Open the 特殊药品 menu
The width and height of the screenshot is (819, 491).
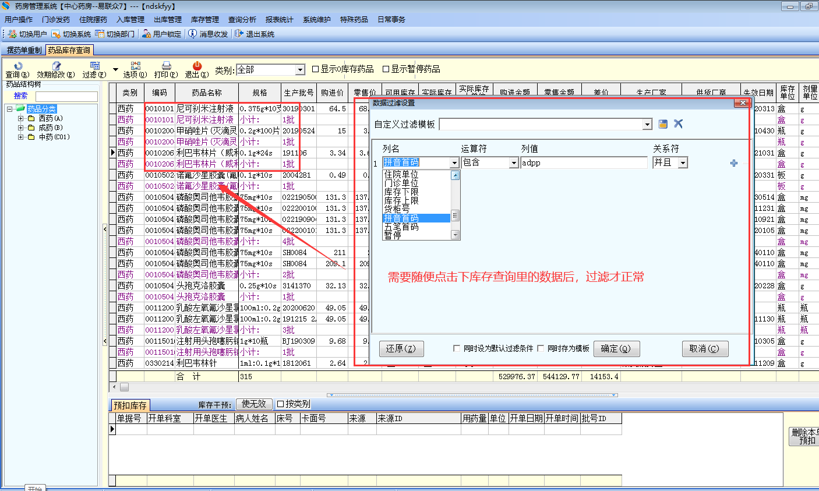click(x=354, y=20)
